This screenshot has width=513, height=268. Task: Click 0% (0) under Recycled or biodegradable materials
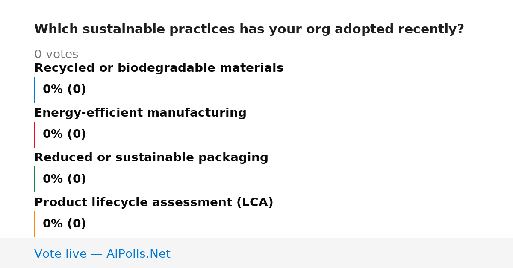[x=65, y=90]
